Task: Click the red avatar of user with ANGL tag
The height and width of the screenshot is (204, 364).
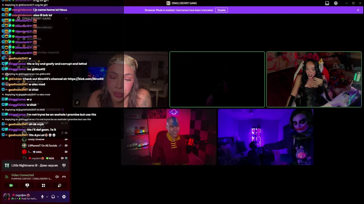Action: (24, 152)
